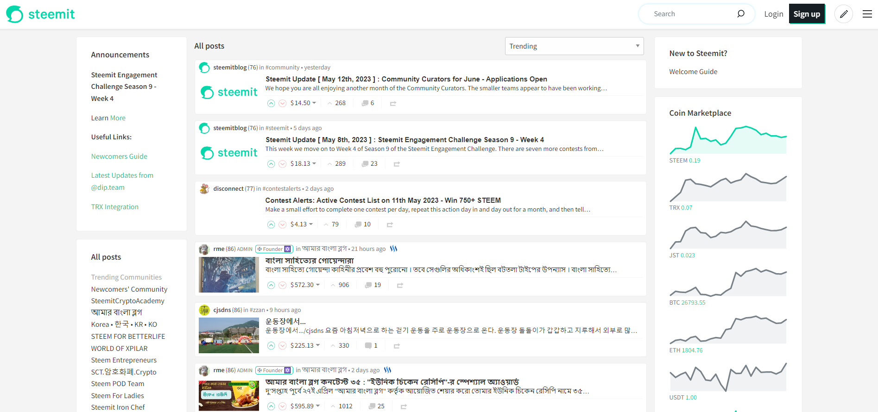Open the Trending sort dropdown
Viewport: 878px width, 412px height.
click(574, 46)
